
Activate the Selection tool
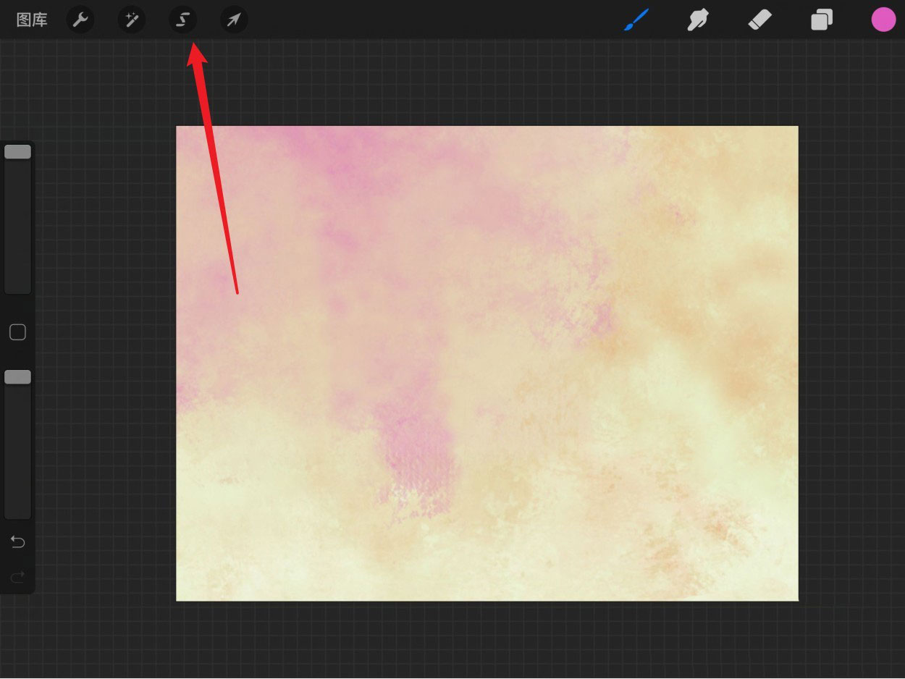[x=182, y=20]
